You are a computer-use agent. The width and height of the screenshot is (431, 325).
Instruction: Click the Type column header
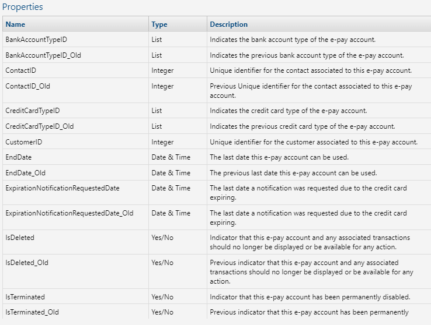pos(159,24)
